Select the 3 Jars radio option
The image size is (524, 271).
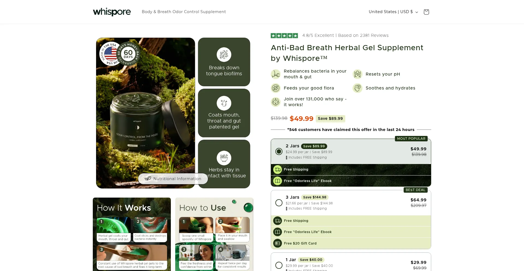(x=279, y=203)
